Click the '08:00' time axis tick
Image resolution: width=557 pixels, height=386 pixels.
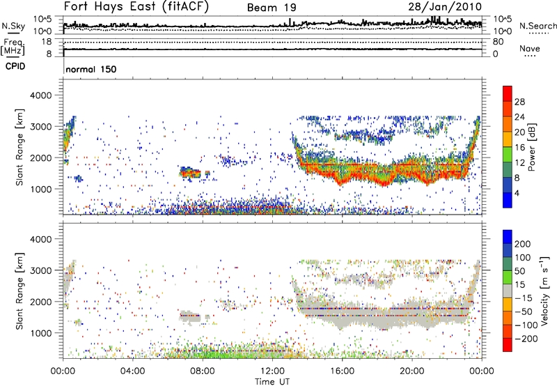click(x=202, y=371)
